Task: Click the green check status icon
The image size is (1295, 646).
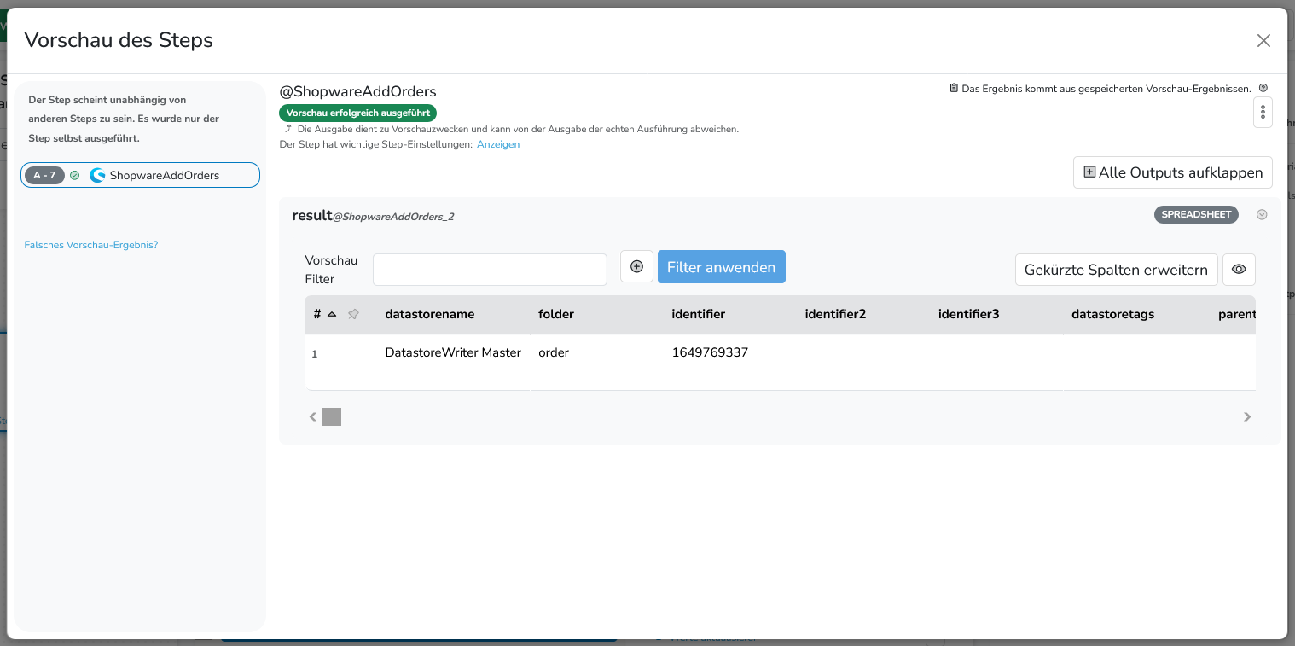Action: click(74, 175)
